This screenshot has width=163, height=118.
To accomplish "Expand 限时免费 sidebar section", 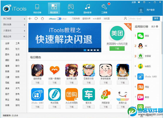I will tap(14, 25).
